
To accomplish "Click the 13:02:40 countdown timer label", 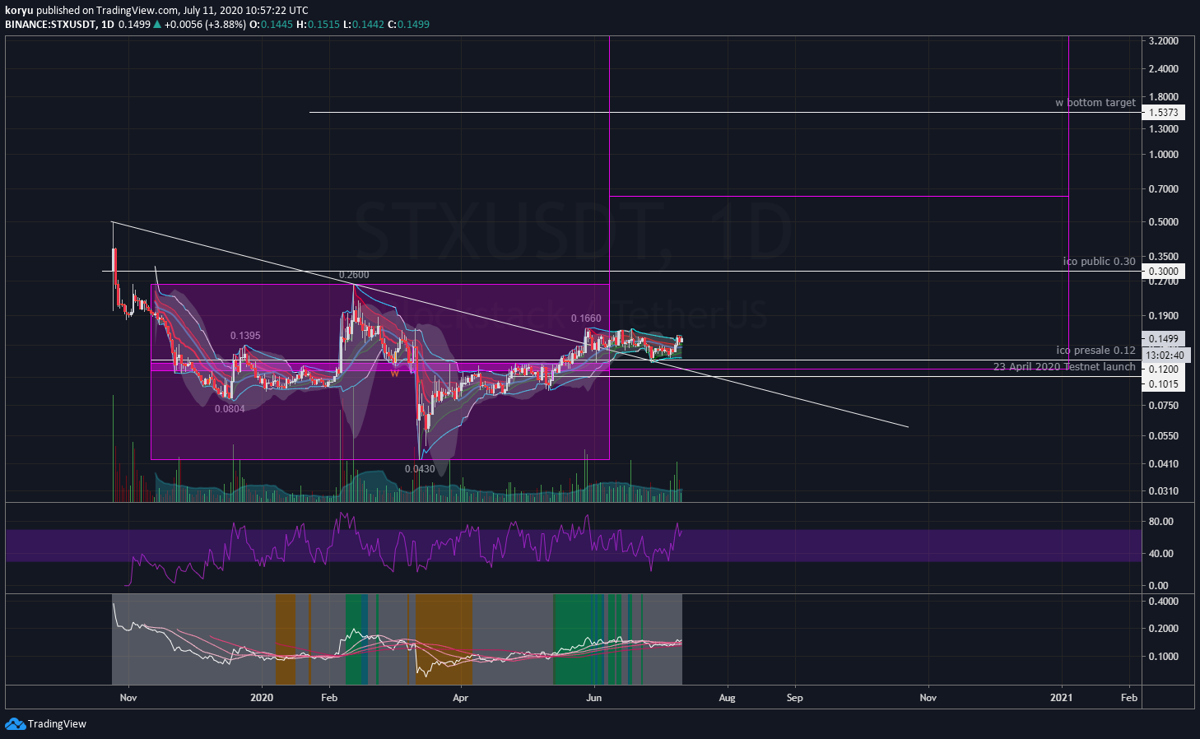I will (x=1165, y=356).
